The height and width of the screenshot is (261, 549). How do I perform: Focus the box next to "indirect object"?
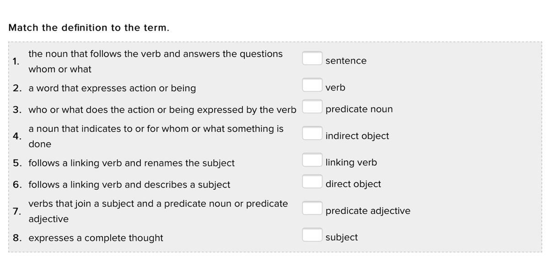coord(312,133)
